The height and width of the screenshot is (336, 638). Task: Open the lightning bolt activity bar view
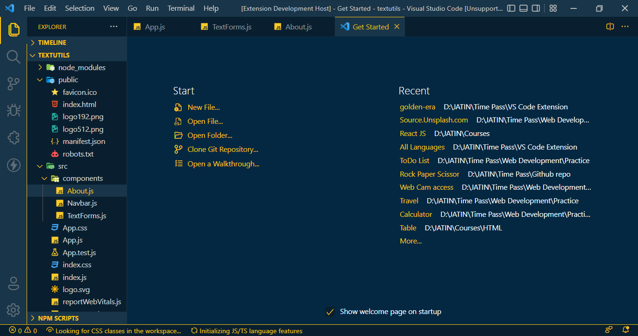point(14,164)
